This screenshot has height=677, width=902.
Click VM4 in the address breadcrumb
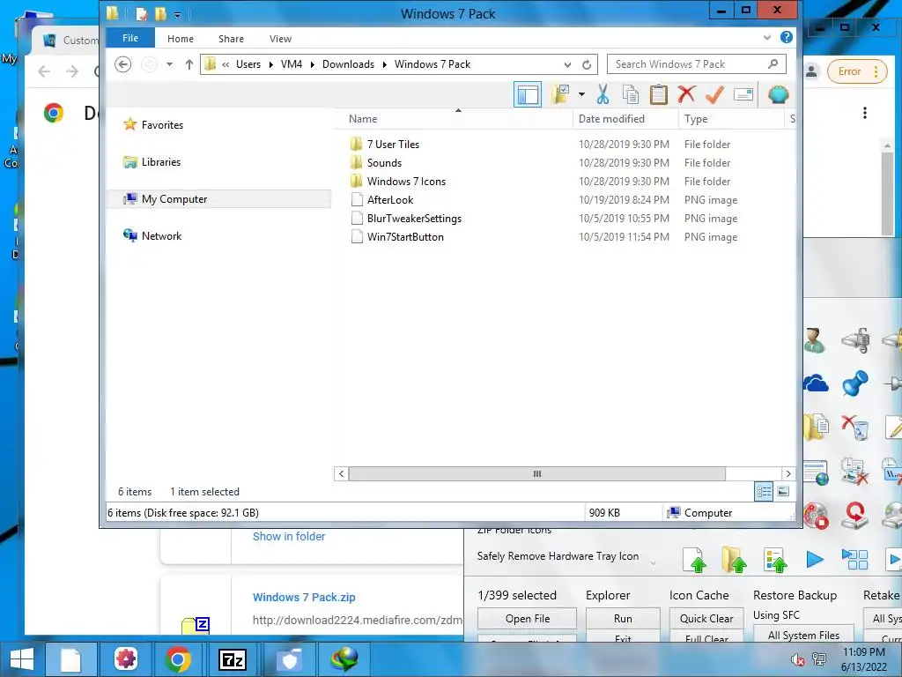point(291,63)
